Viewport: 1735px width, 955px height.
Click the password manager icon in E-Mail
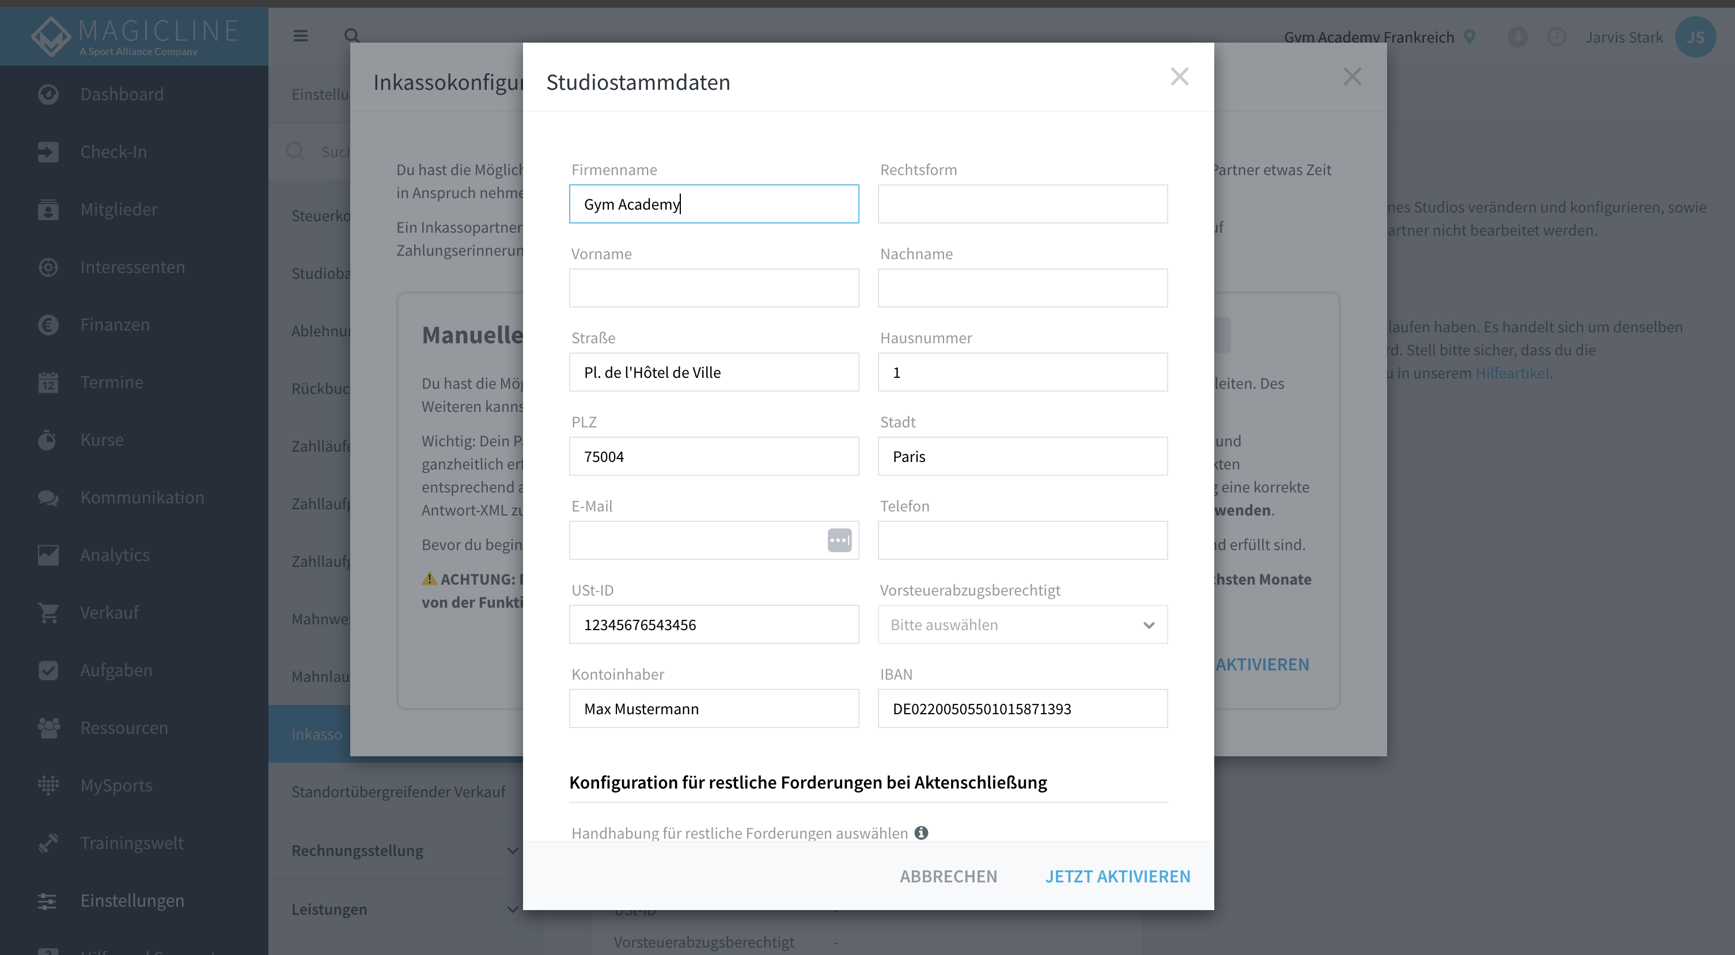coord(839,540)
